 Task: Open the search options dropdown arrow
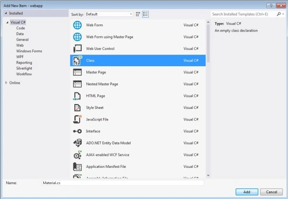[283, 14]
